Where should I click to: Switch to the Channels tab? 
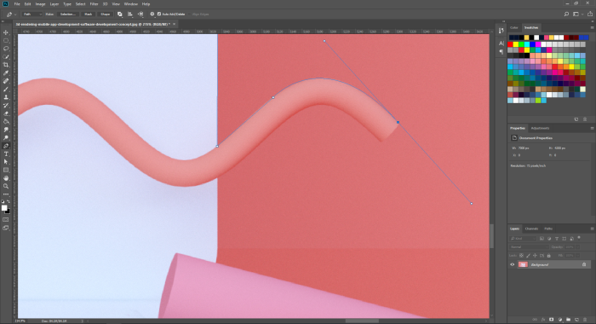(x=531, y=229)
